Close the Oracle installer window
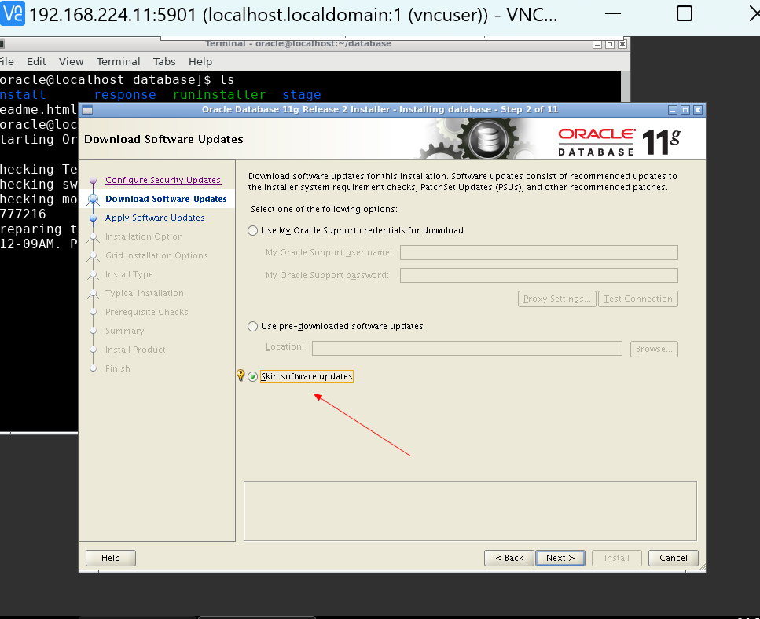Image resolution: width=760 pixels, height=619 pixels. pos(698,111)
